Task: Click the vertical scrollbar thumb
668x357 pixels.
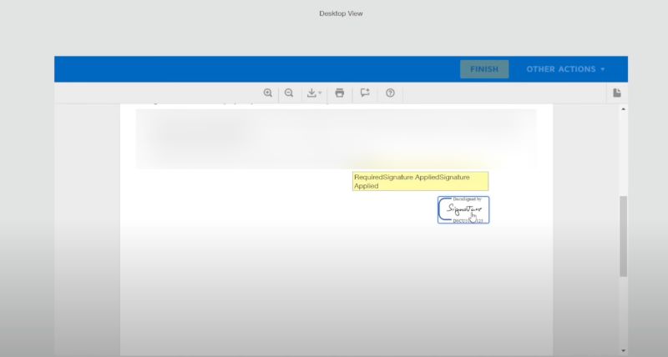Action: (x=623, y=236)
